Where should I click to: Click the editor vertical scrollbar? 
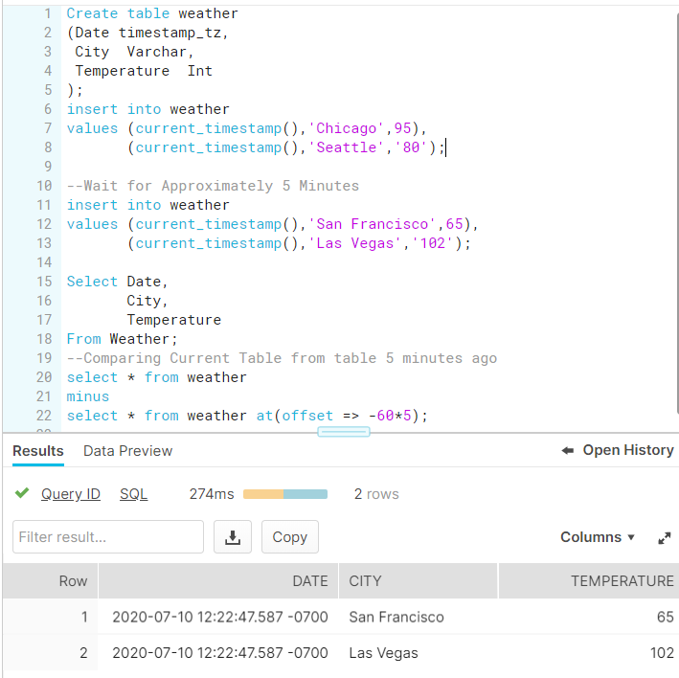point(676,213)
